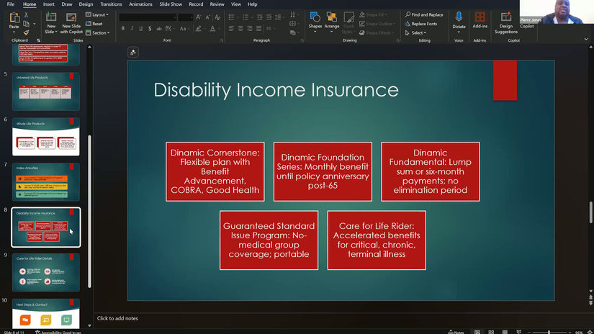The image size is (594, 334).
Task: Decrease font size with the smaller A icon
Action: (207, 17)
